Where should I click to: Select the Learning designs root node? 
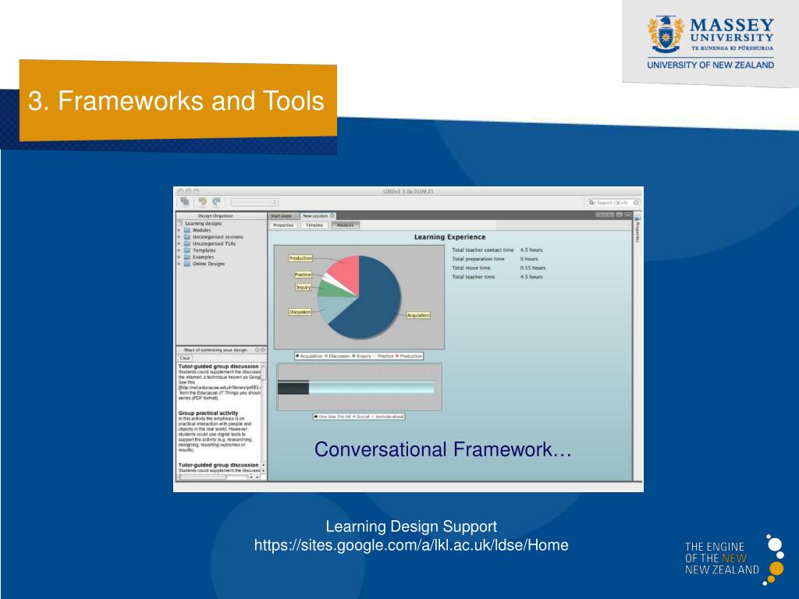[x=203, y=224]
